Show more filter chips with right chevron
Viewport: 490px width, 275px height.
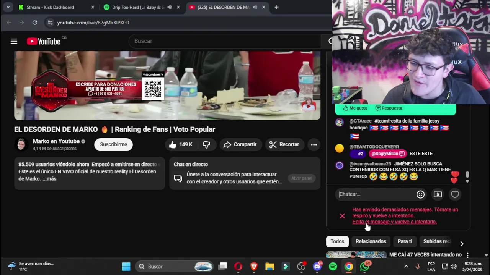point(462,244)
